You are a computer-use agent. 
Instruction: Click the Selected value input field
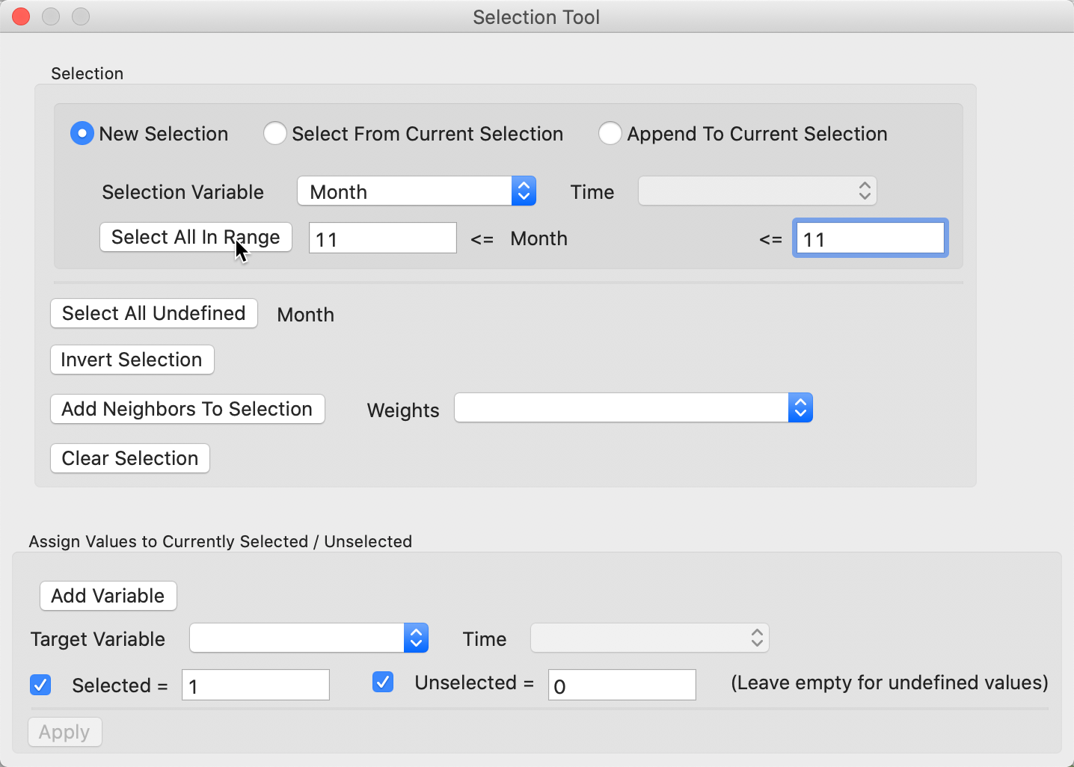point(256,685)
